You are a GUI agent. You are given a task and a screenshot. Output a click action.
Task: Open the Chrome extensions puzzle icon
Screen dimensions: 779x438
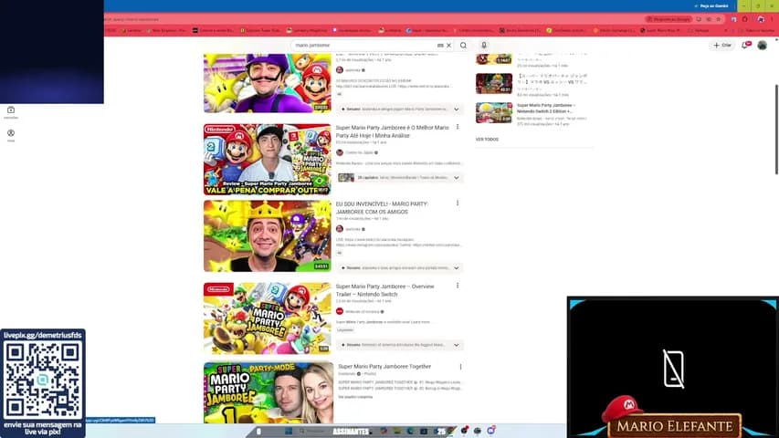744,19
